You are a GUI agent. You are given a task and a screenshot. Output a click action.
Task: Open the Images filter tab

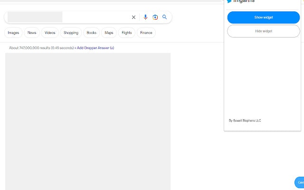[13, 33]
